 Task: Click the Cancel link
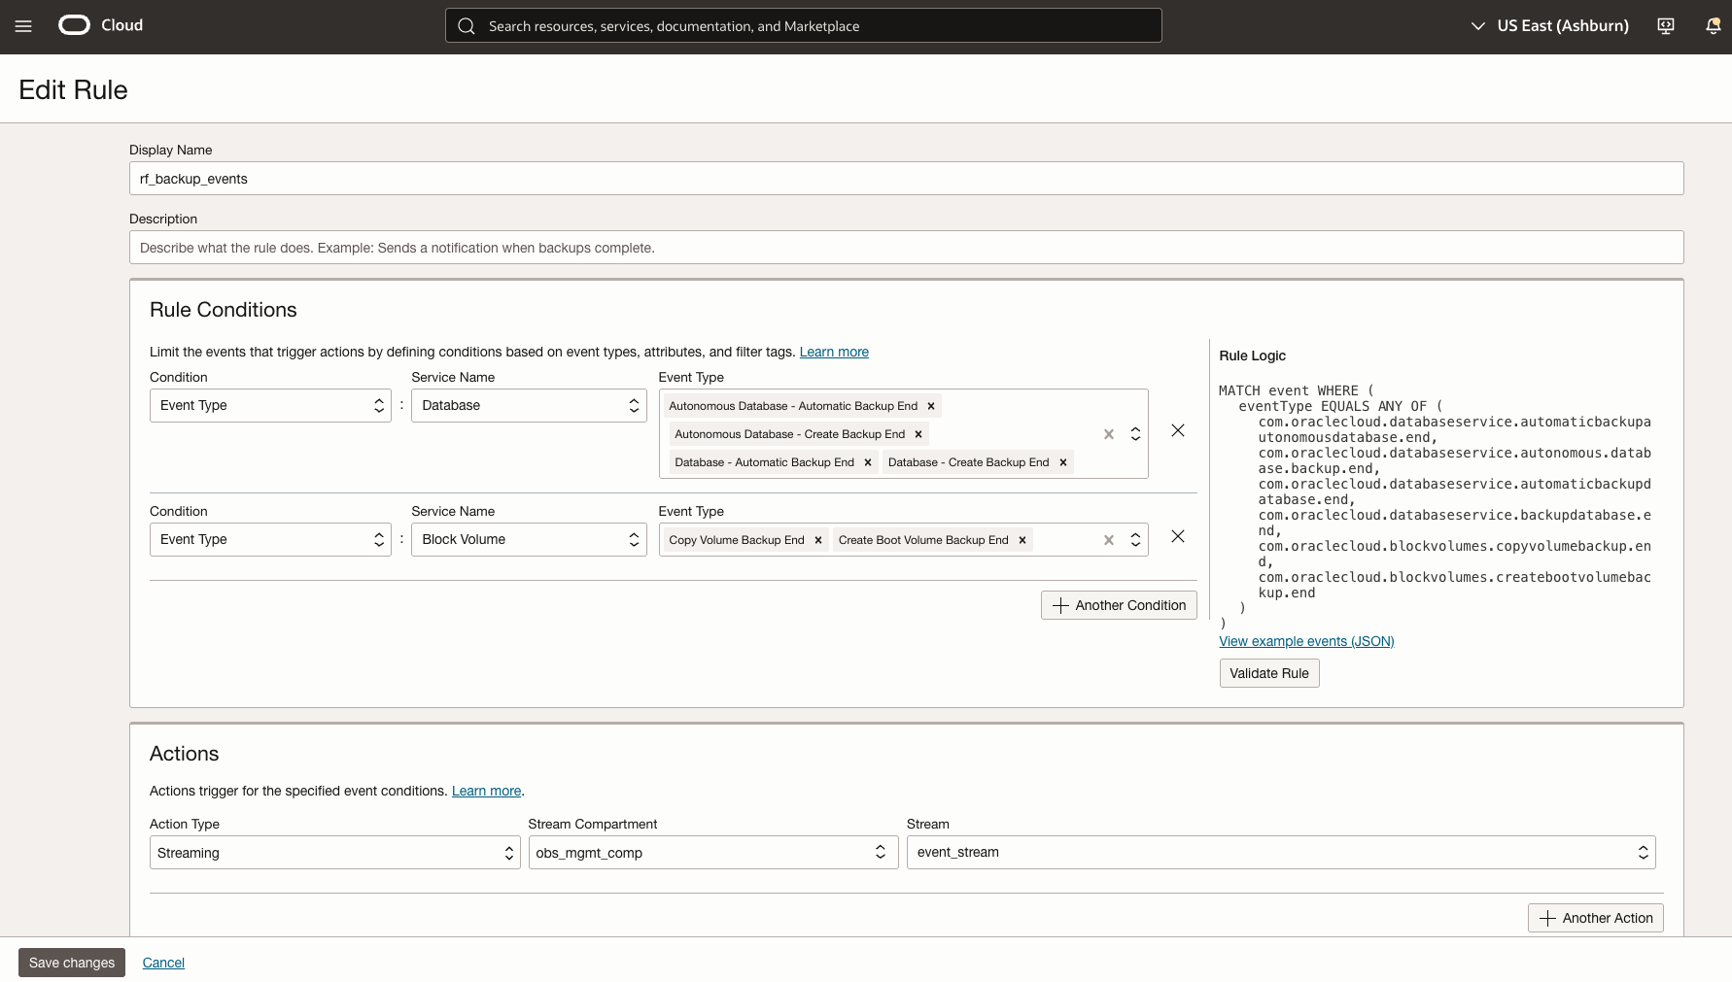tap(163, 962)
